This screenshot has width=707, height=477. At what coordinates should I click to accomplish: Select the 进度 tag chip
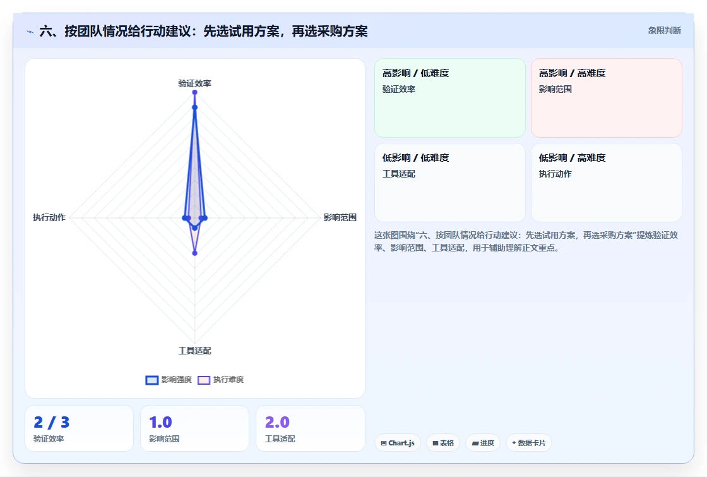tap(483, 443)
